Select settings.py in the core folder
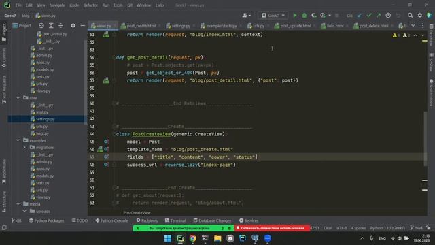 click(46, 119)
